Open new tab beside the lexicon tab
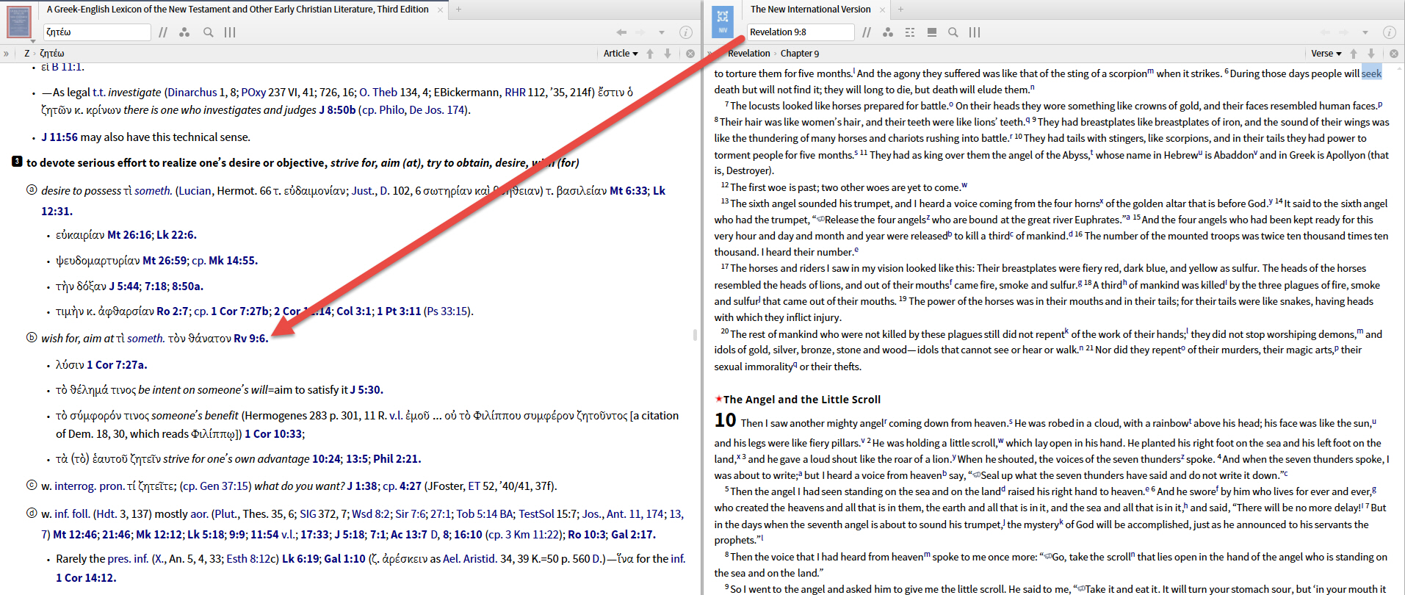The width and height of the screenshot is (1405, 595). click(458, 10)
